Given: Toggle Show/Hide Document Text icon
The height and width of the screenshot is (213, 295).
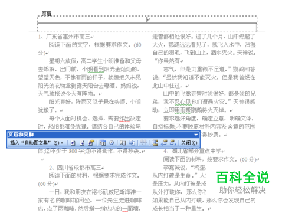Looking at the screenshot, I should tap(132, 143).
